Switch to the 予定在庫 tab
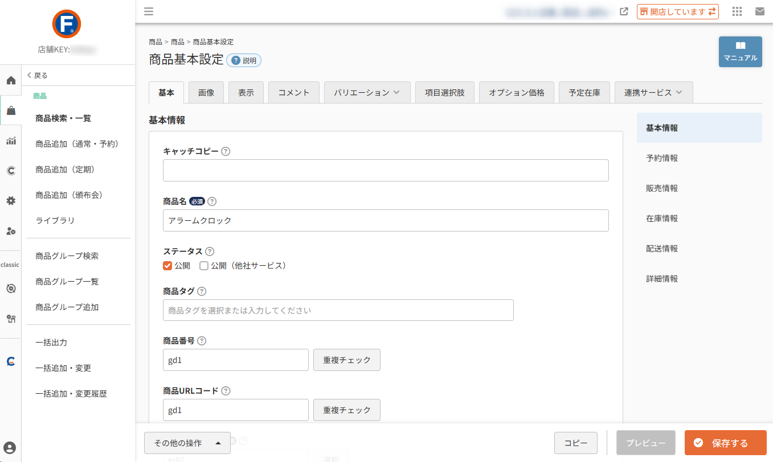 [x=584, y=93]
